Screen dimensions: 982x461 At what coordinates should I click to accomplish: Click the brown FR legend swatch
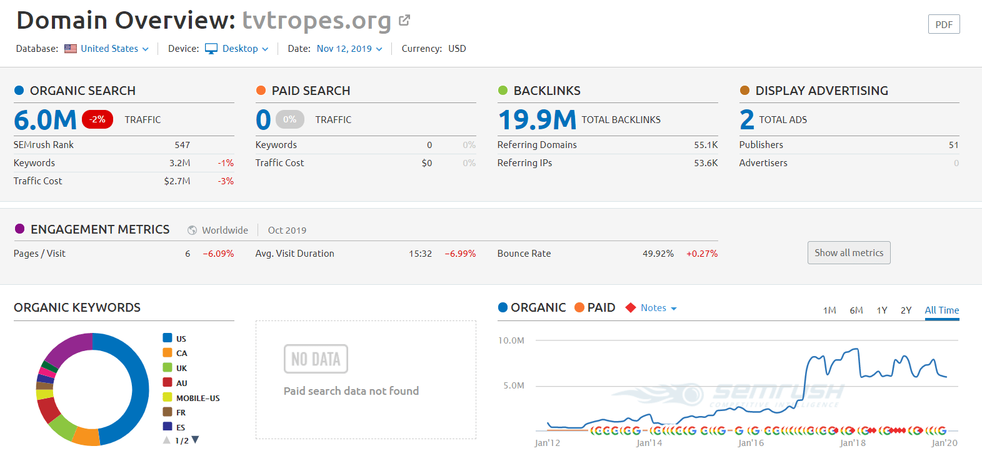click(168, 412)
